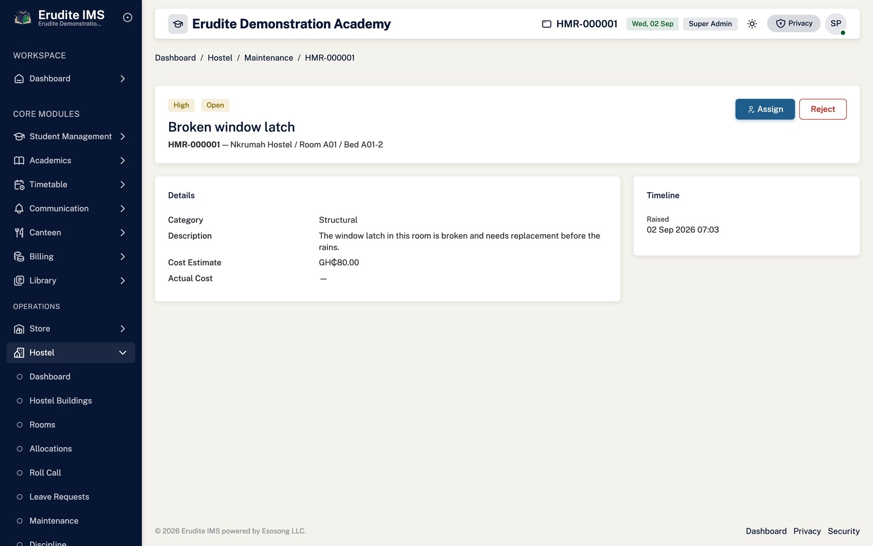
Task: Open Security link in footer
Action: (844, 531)
